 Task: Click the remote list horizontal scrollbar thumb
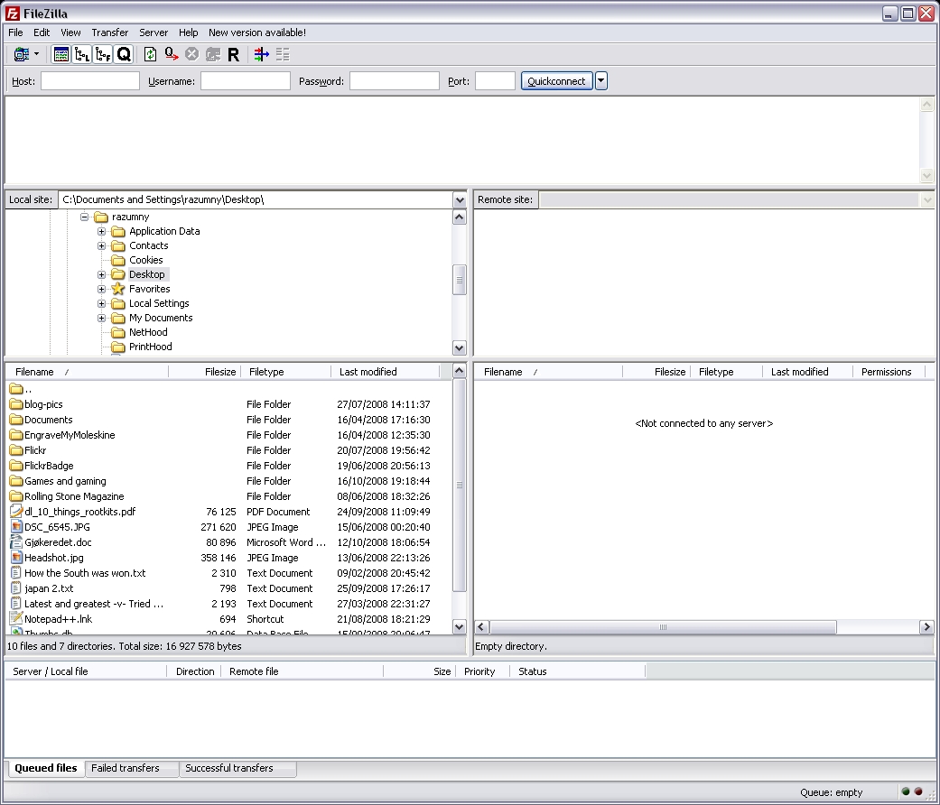pyautogui.click(x=663, y=627)
